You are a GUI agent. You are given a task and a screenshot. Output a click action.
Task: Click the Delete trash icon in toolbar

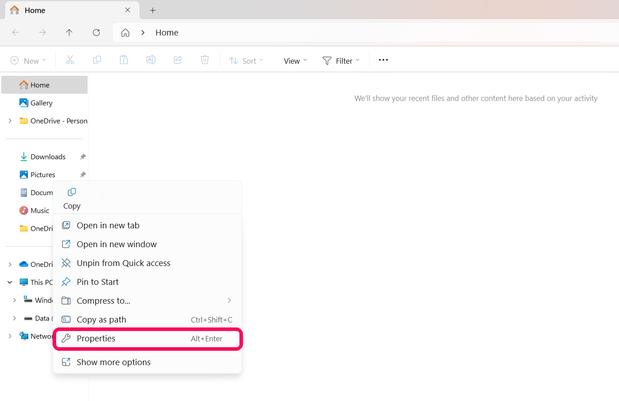tap(205, 60)
